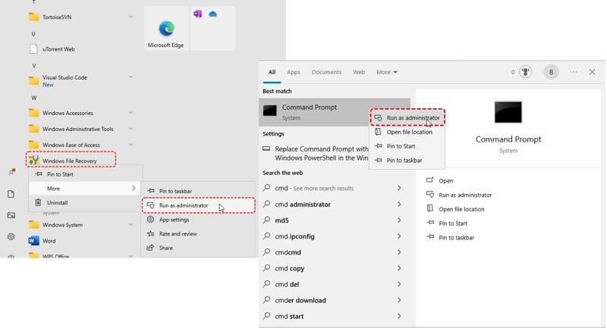Select Run as administrator in More submenu
The image size is (607, 328).
[198, 205]
